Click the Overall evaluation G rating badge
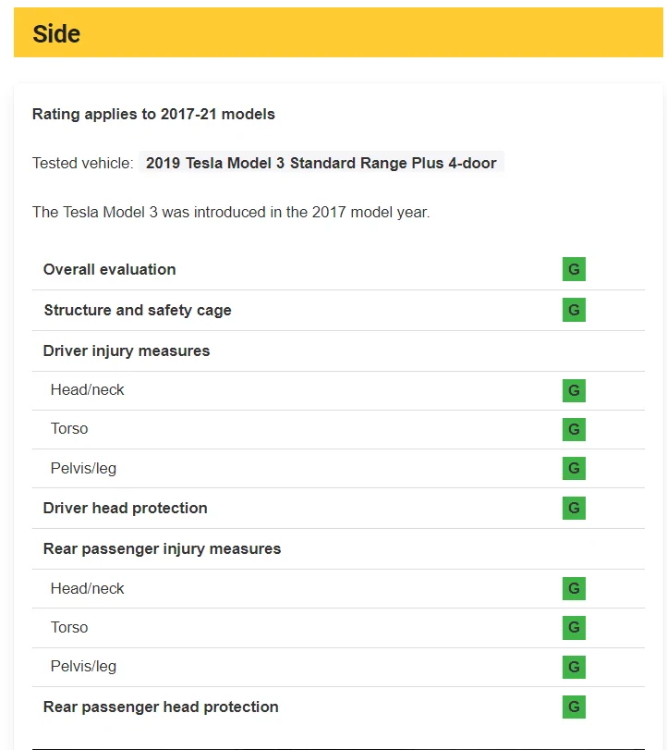The height and width of the screenshot is (750, 667). [x=574, y=269]
